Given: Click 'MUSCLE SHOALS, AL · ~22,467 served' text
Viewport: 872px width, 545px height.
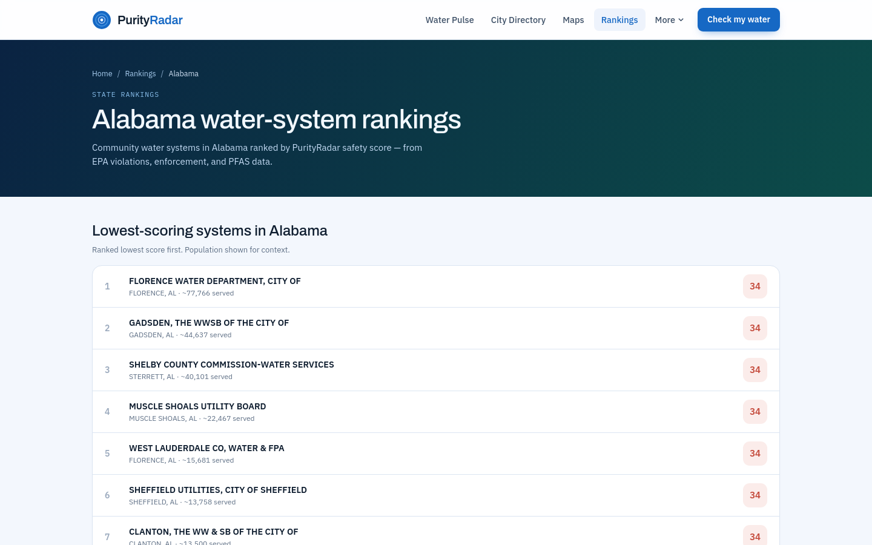Looking at the screenshot, I should tap(192, 418).
